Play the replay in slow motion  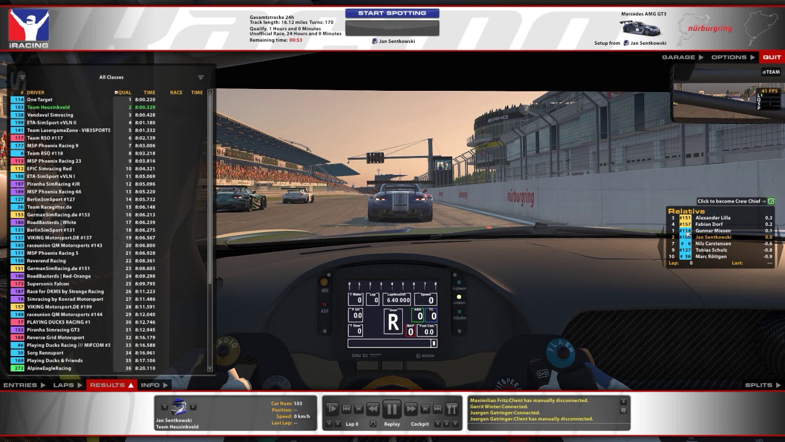[332, 409]
